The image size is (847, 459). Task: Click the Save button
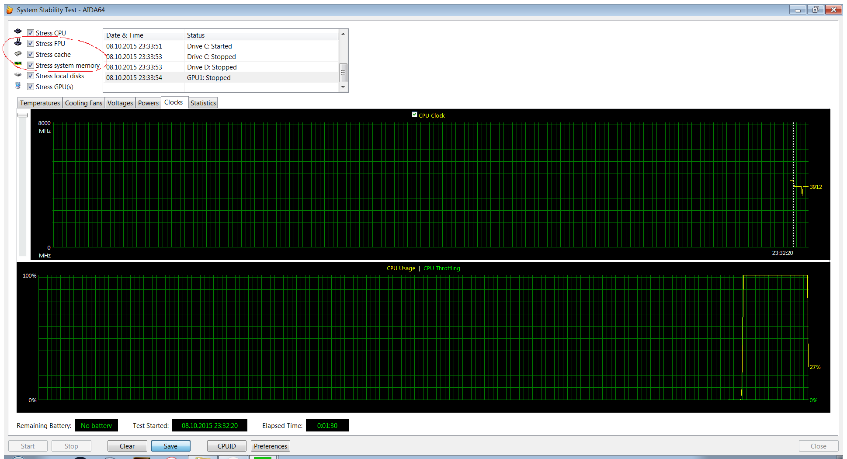tap(171, 446)
